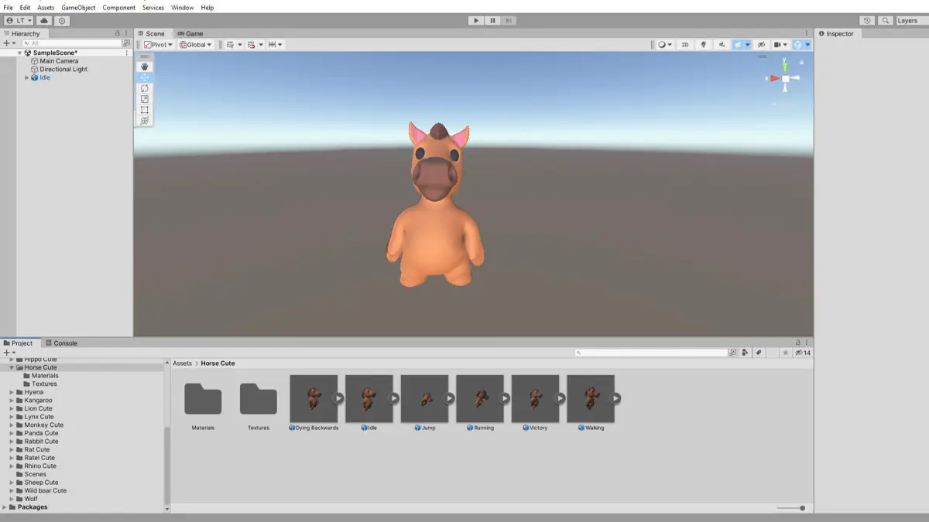The height and width of the screenshot is (522, 929).
Task: Open the Scene camera settings dropdown
Action: pos(780,45)
